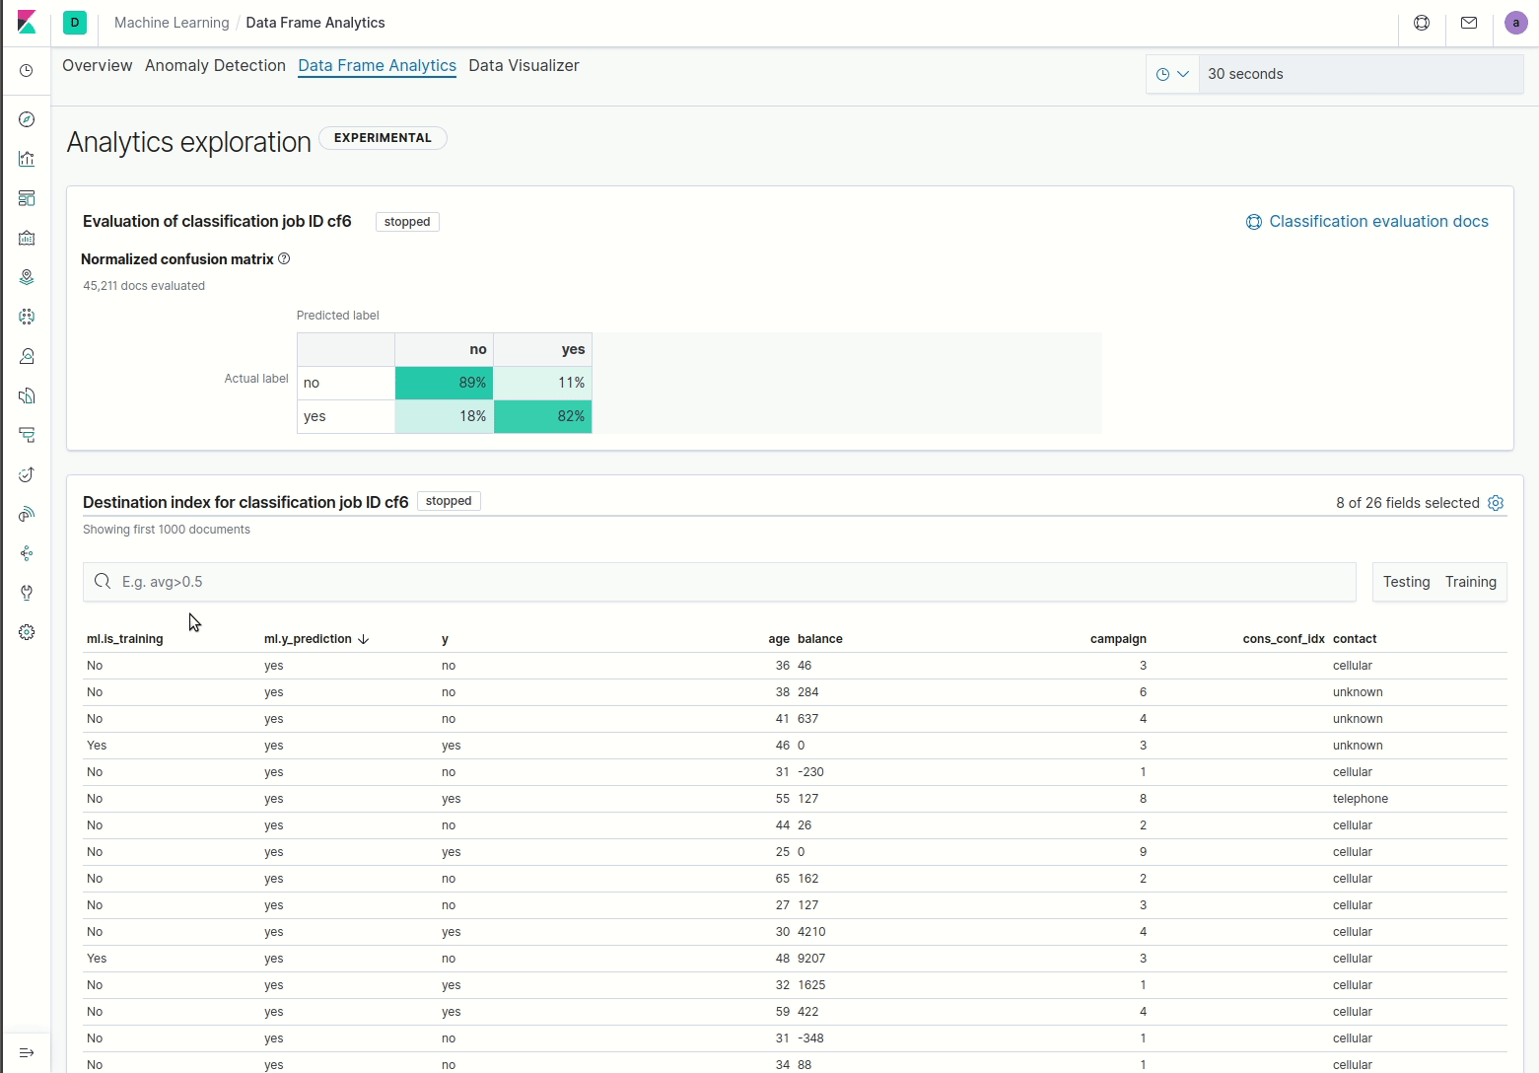Viewport: 1539px width, 1073px height.
Task: Switch to the Anomaly Detection tab
Action: 215,65
